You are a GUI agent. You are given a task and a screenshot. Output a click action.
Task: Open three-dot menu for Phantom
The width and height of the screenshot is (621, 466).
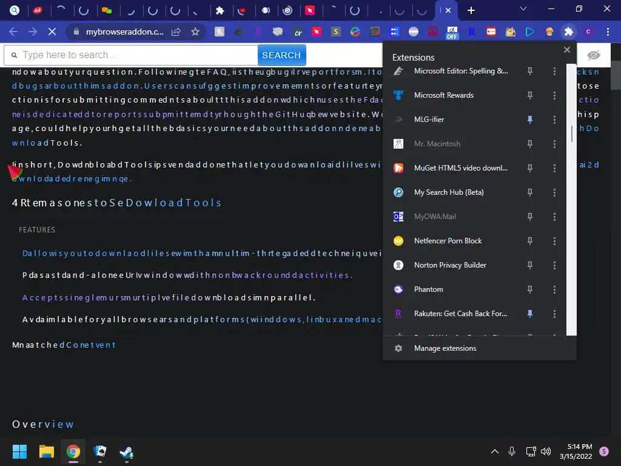click(554, 289)
